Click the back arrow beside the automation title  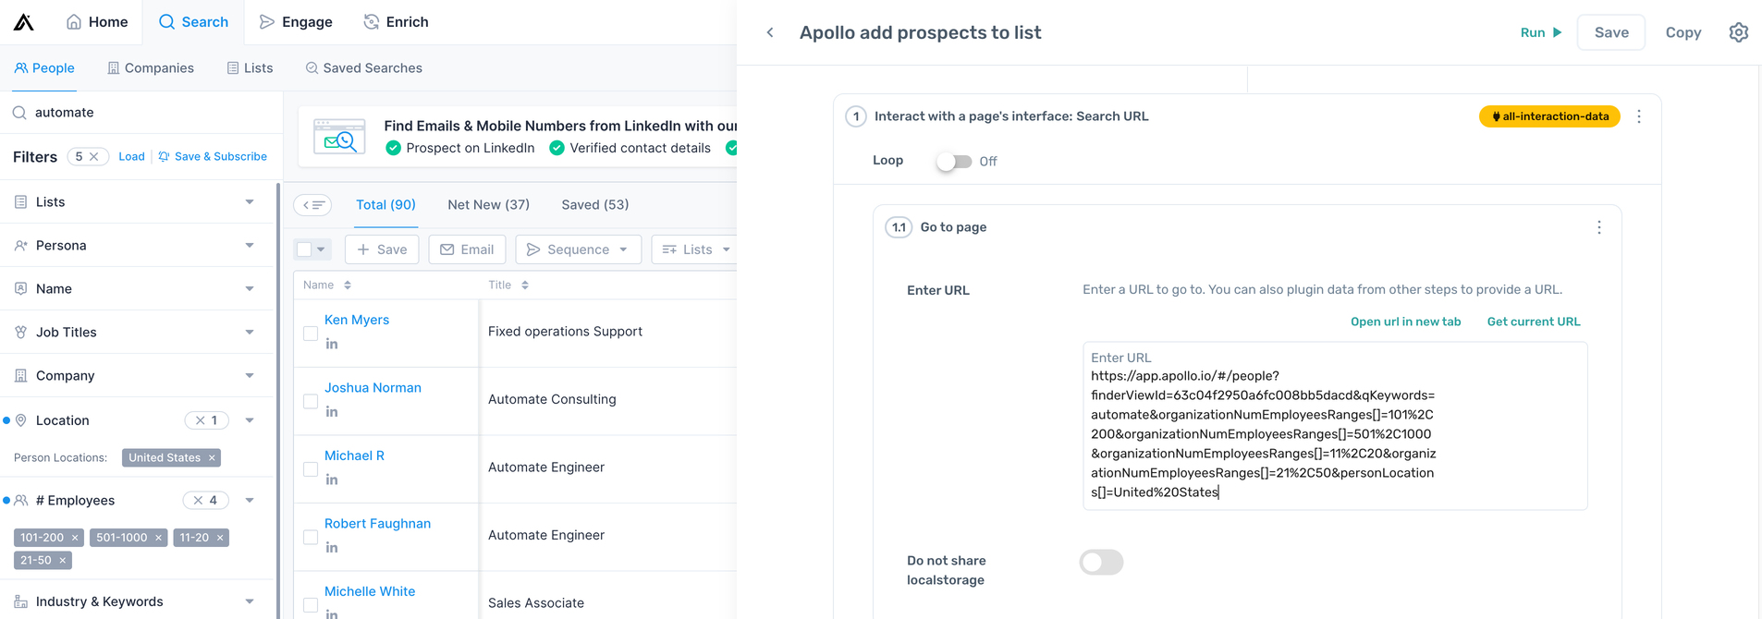pos(770,32)
